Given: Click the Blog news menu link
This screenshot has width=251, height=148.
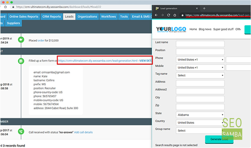Looking at the screenshot, I should (205, 29).
